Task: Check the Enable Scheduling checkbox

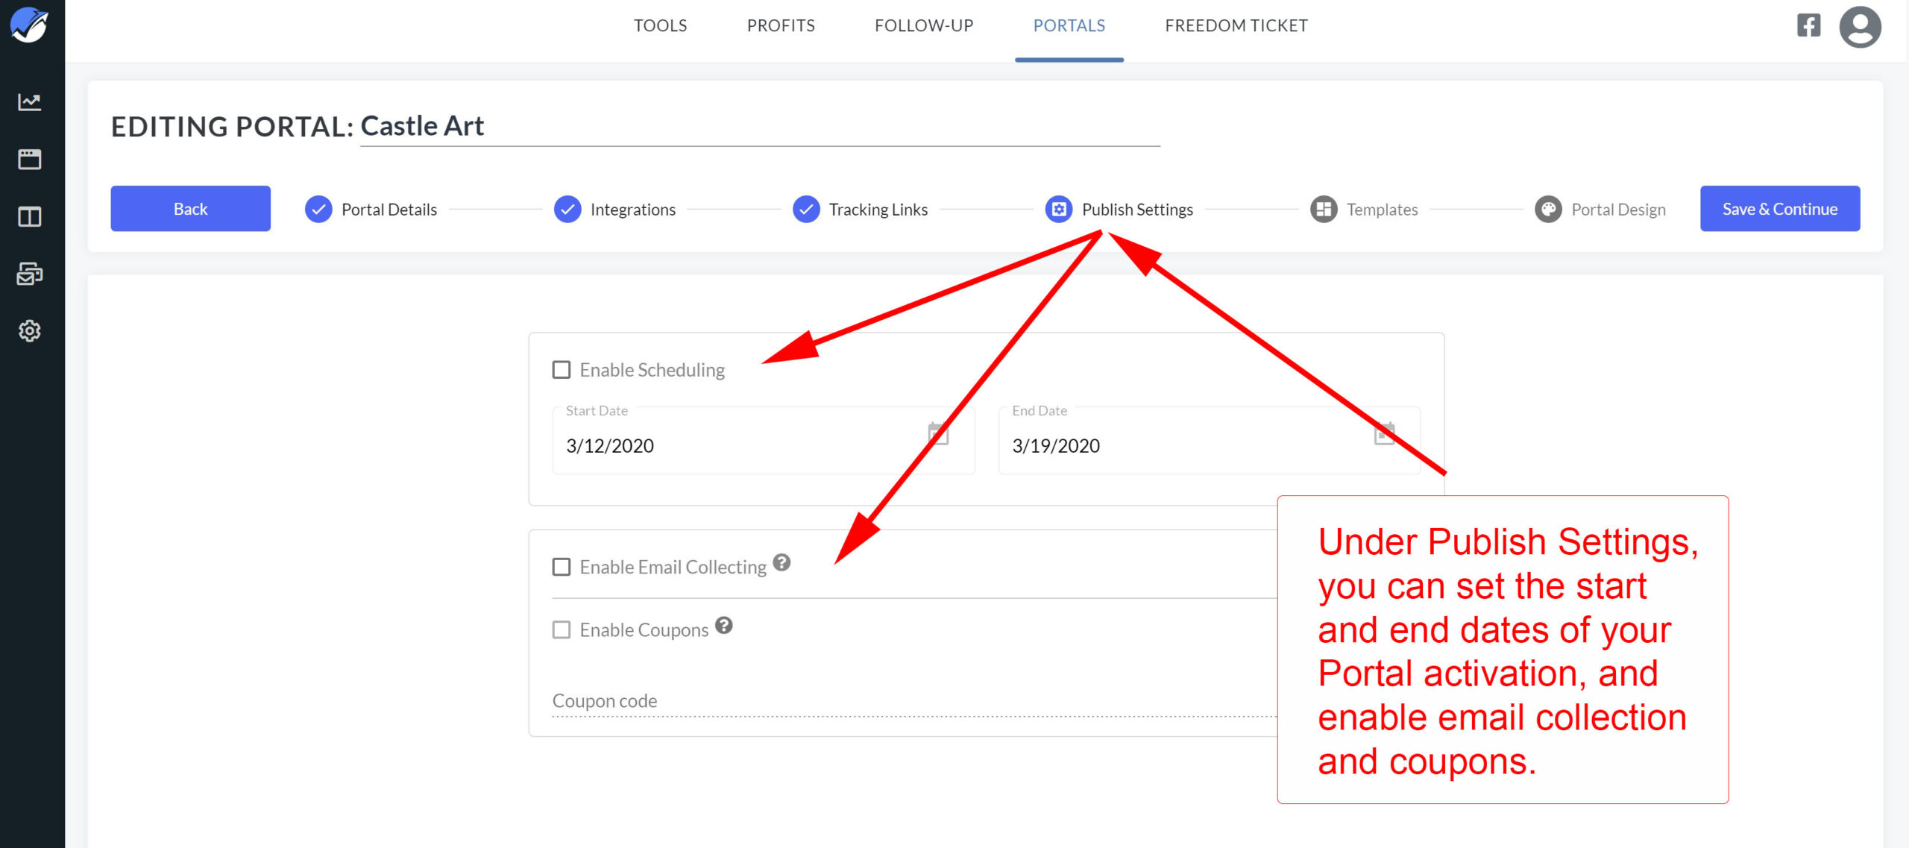Action: [x=562, y=370]
